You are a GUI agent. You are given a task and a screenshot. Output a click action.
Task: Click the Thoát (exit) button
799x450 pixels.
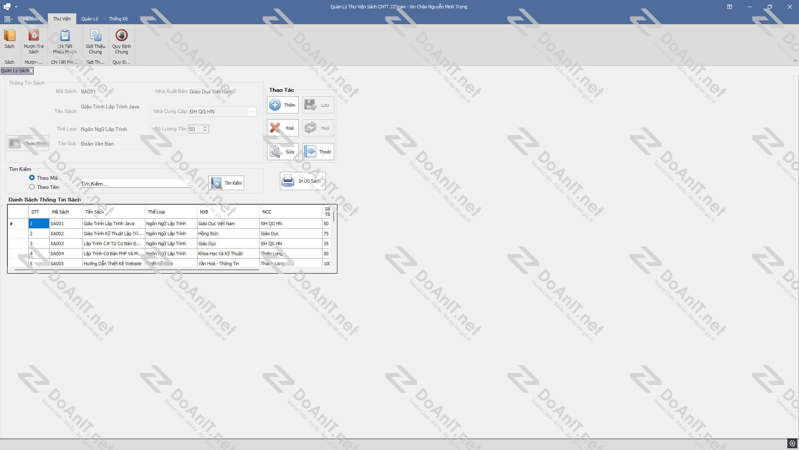click(318, 152)
